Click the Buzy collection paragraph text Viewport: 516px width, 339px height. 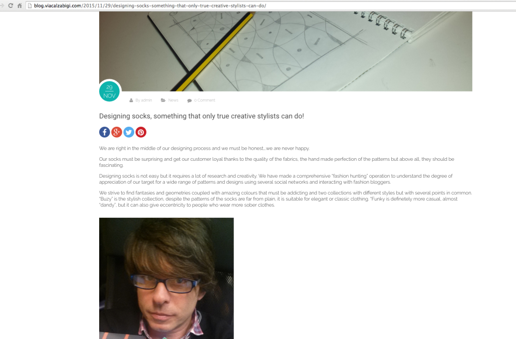pyautogui.click(x=286, y=199)
